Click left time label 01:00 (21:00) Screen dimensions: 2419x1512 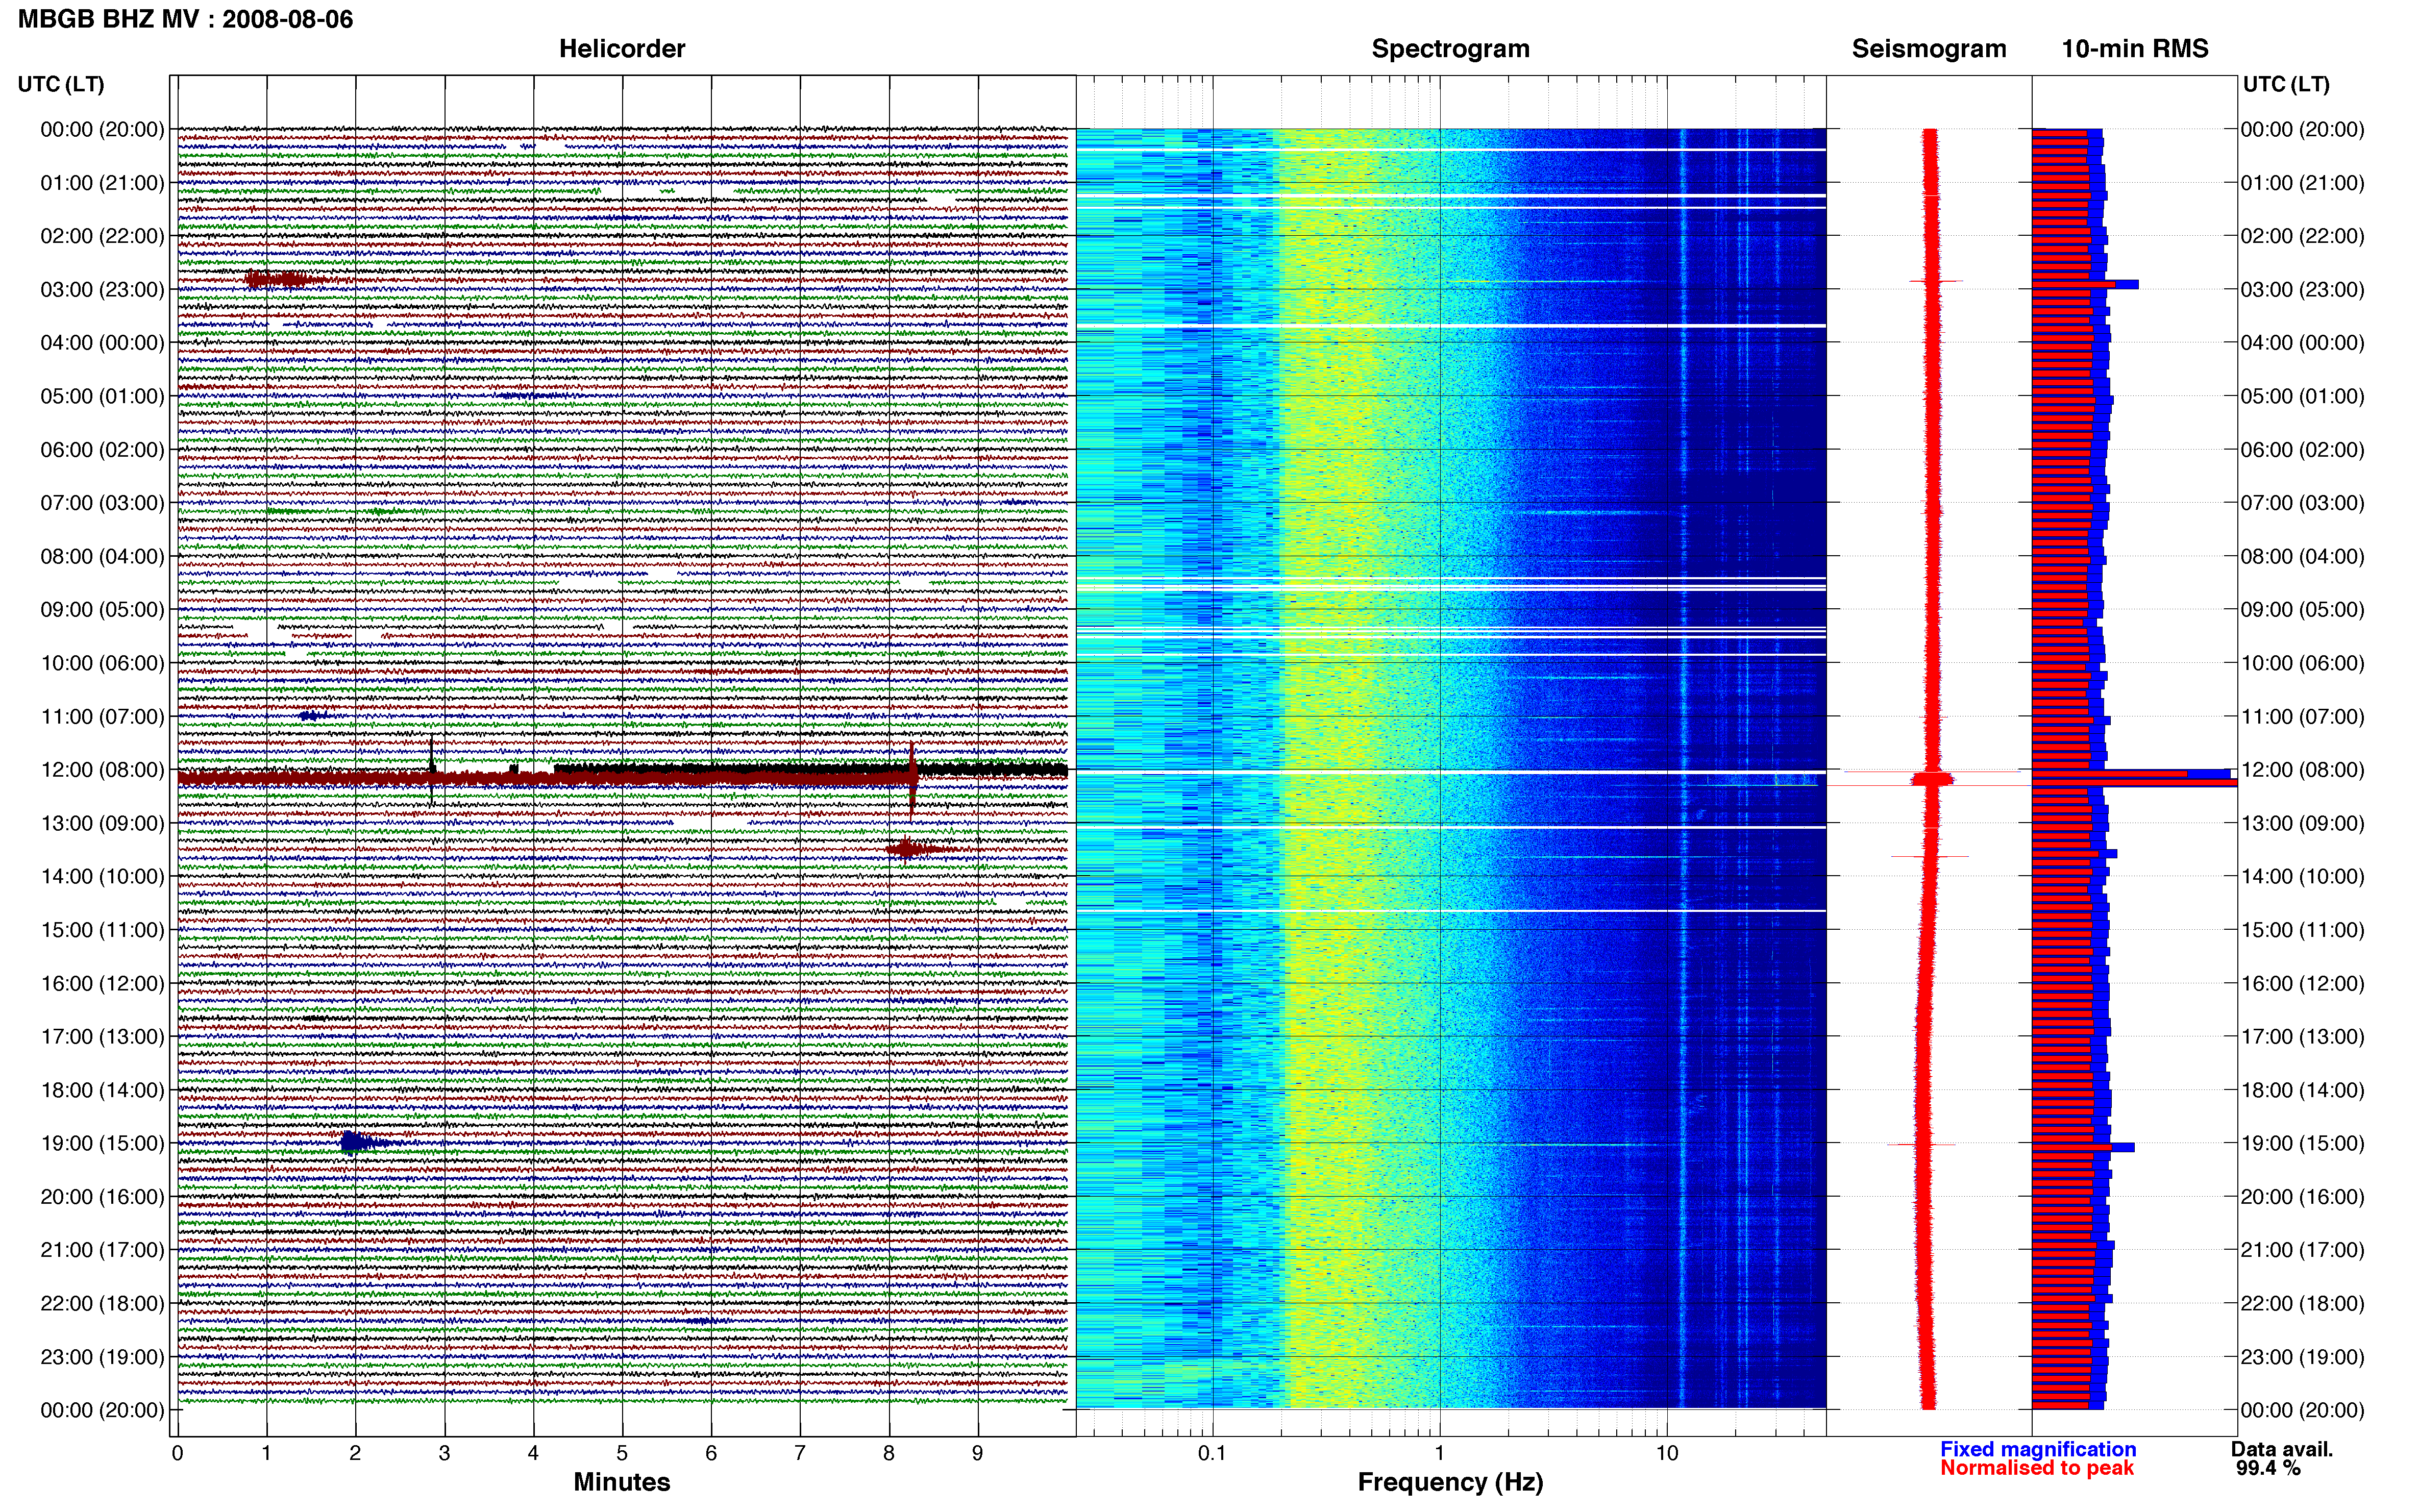pos(102,183)
